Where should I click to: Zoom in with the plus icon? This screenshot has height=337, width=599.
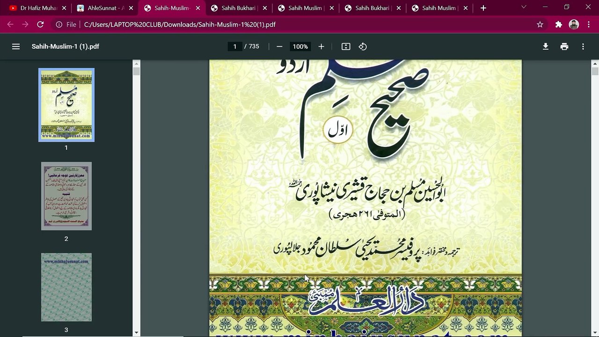click(321, 46)
